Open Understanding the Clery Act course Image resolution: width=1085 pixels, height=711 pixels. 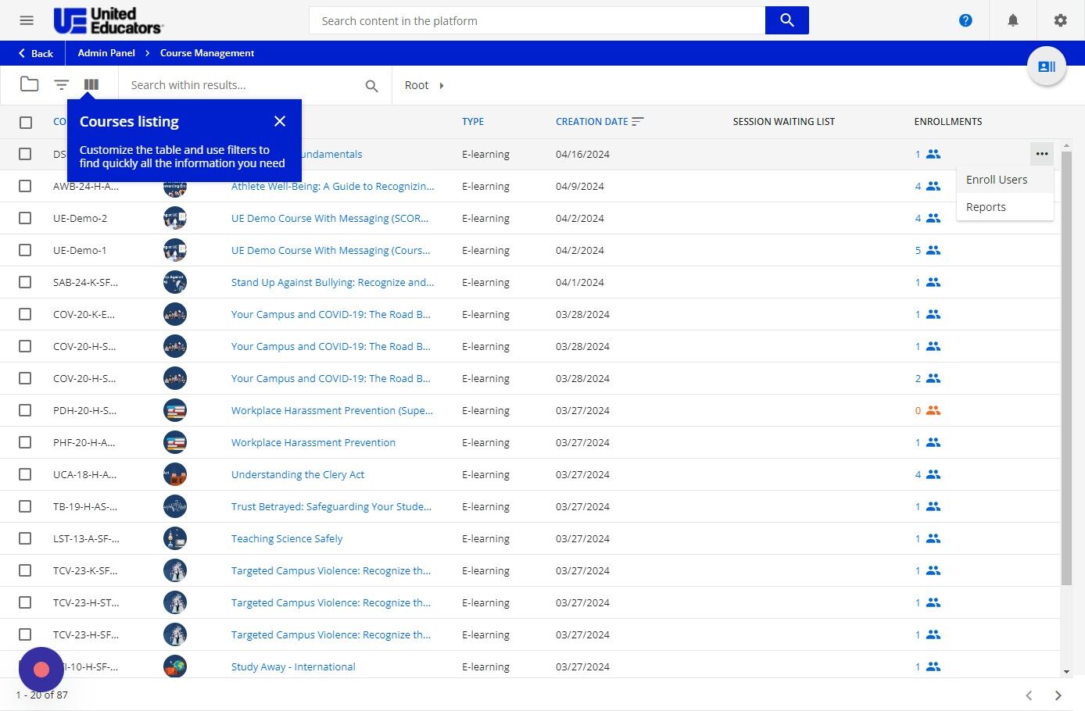pos(297,474)
